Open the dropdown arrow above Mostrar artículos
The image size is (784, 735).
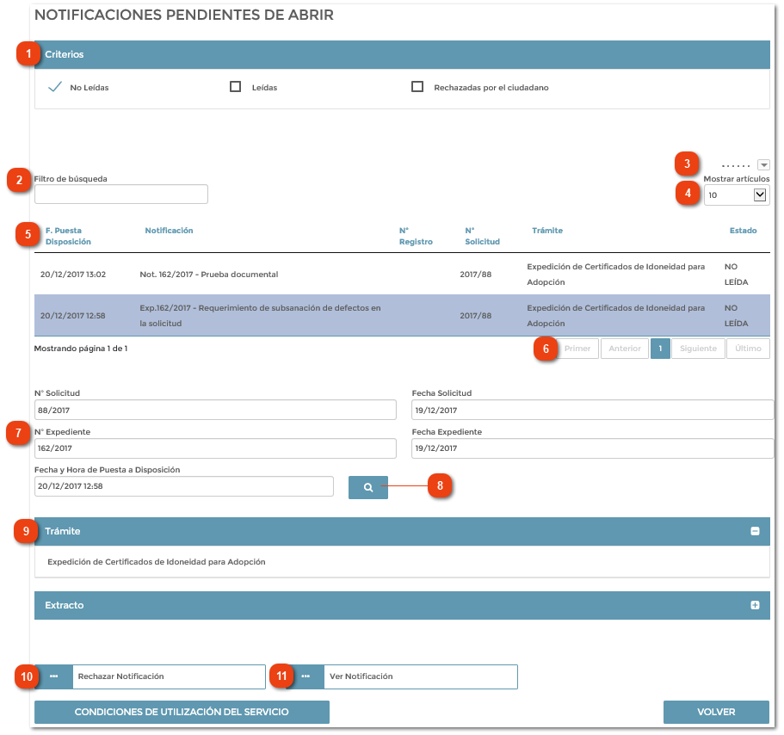(x=764, y=164)
